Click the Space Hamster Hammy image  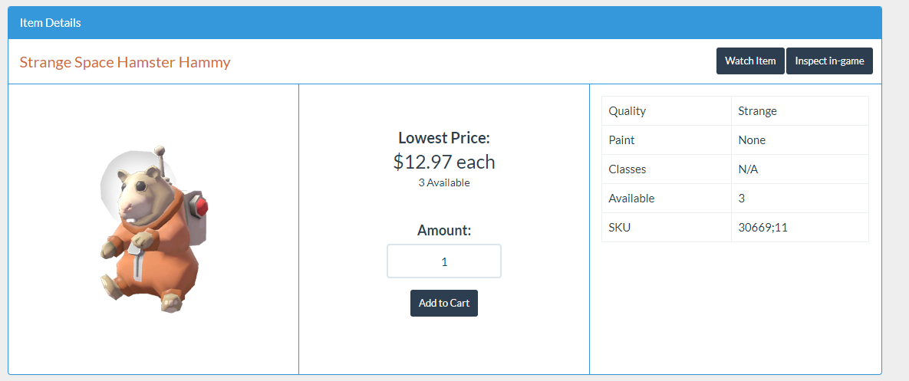pyautogui.click(x=153, y=228)
